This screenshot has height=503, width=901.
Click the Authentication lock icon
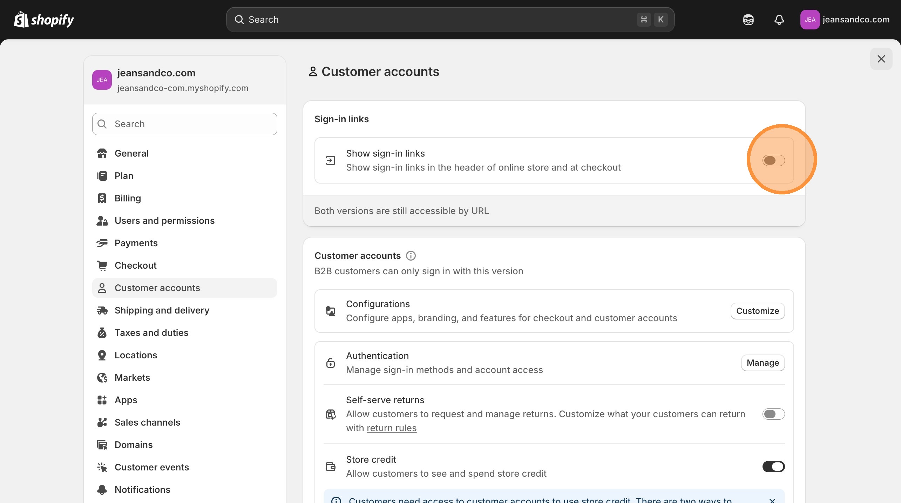(331, 363)
